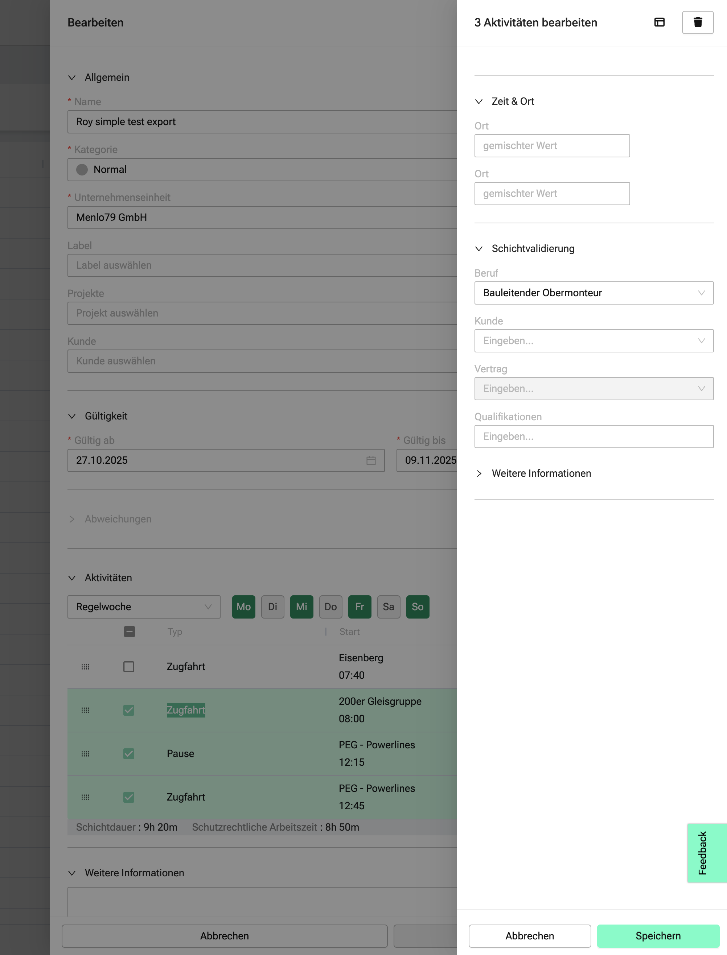Image resolution: width=727 pixels, height=955 pixels.
Task: Toggle the select-all header checkbox
Action: point(129,632)
